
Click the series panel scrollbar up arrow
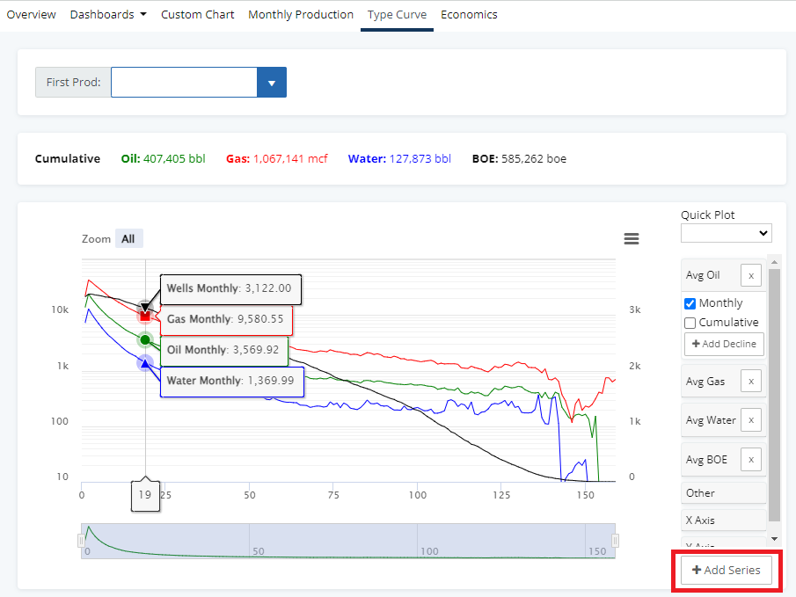774,262
